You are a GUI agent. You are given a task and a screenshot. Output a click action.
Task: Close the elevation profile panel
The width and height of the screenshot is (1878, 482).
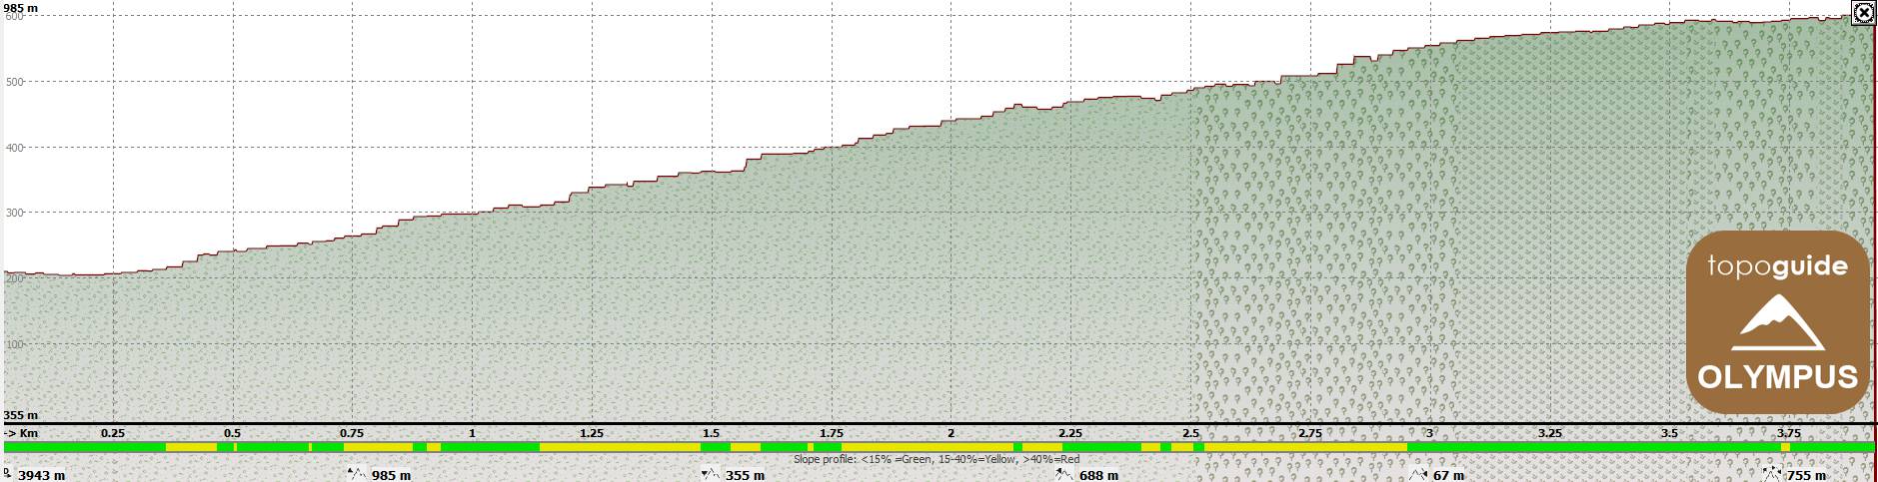point(1862,13)
